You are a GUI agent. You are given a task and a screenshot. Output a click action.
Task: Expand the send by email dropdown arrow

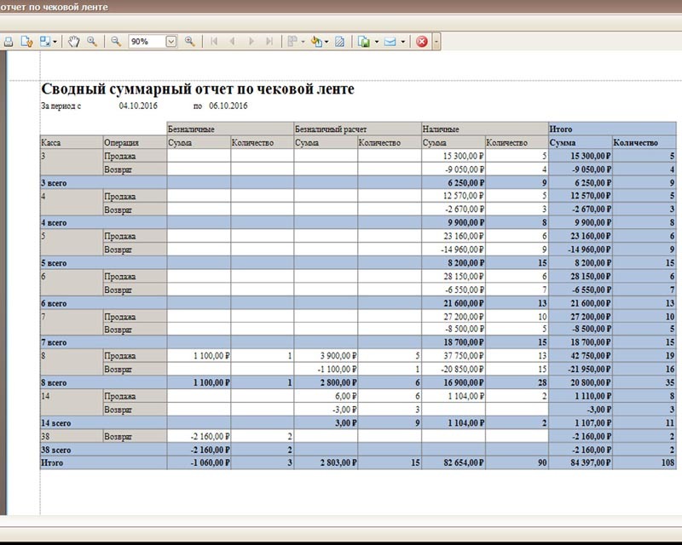(402, 41)
